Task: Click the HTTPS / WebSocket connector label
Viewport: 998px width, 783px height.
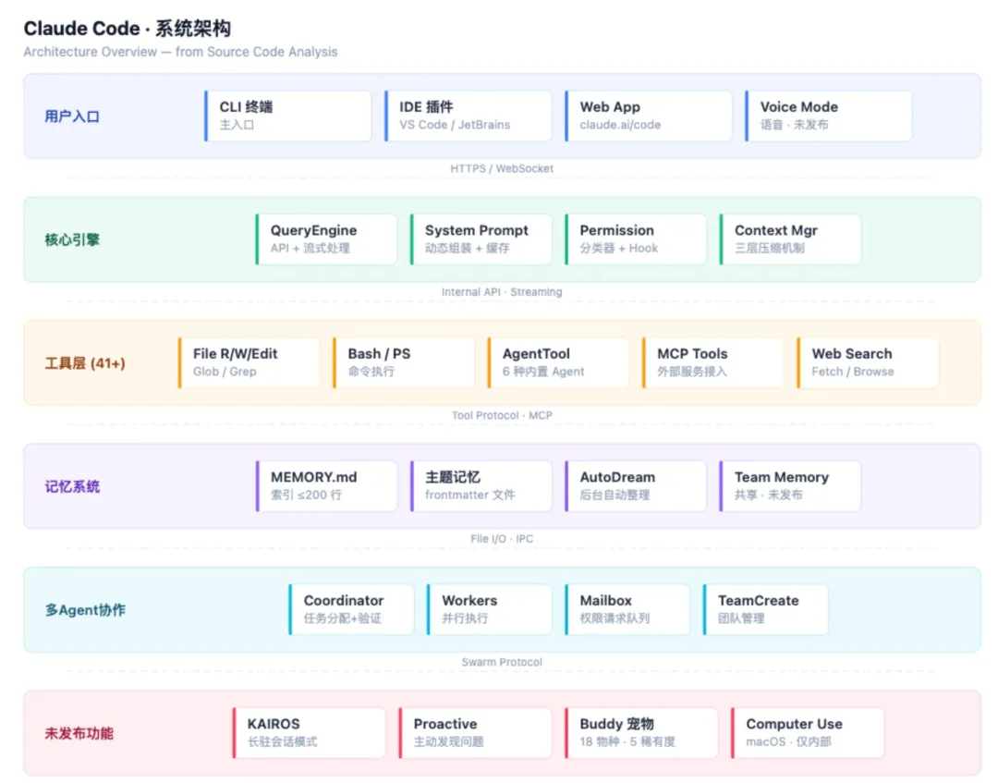Action: coord(502,168)
